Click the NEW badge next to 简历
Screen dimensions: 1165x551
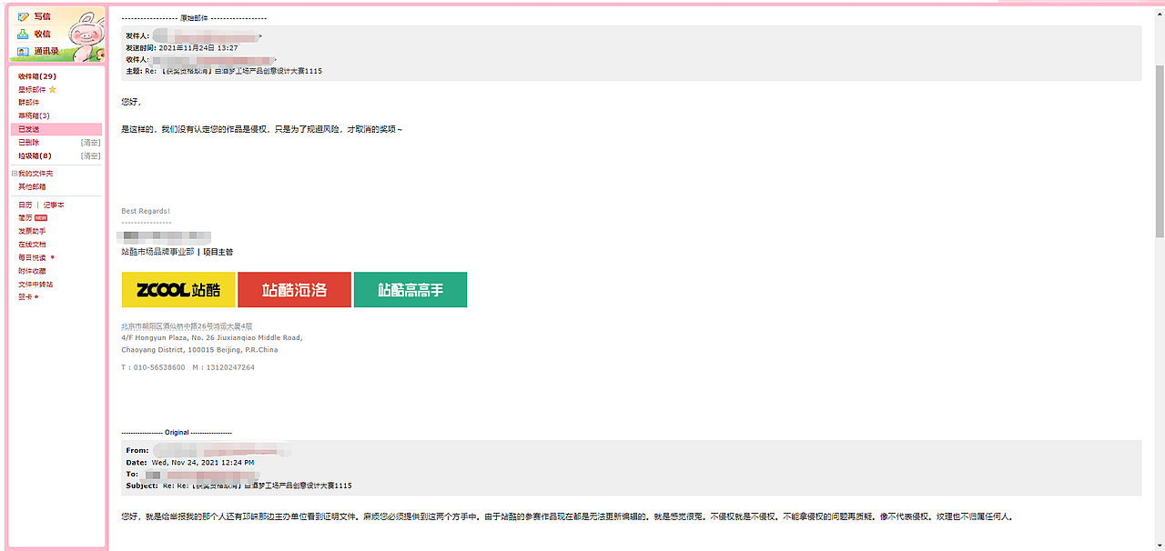pyautogui.click(x=41, y=218)
